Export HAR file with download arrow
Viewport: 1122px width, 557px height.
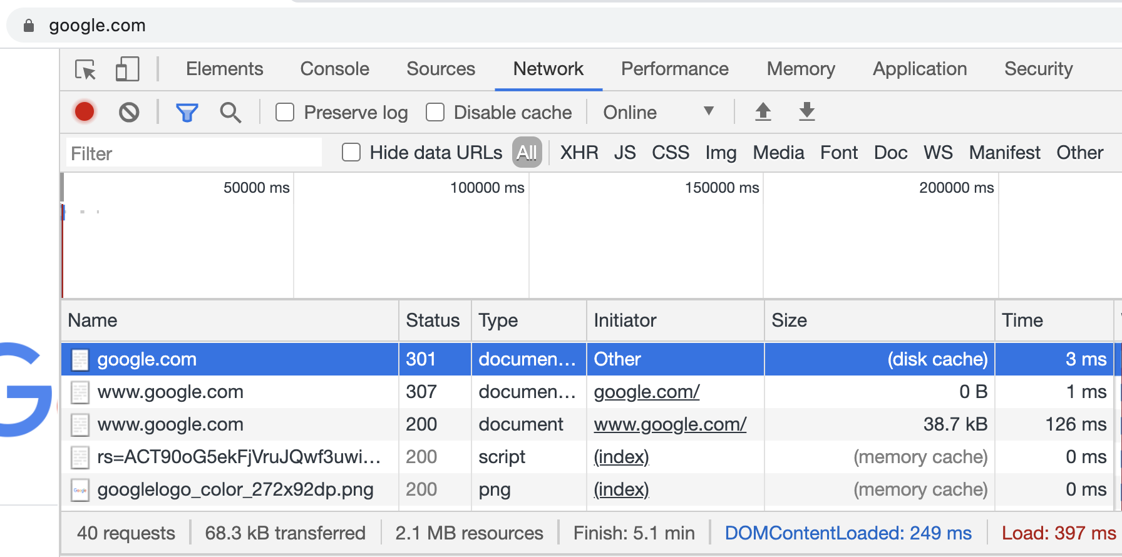click(807, 112)
